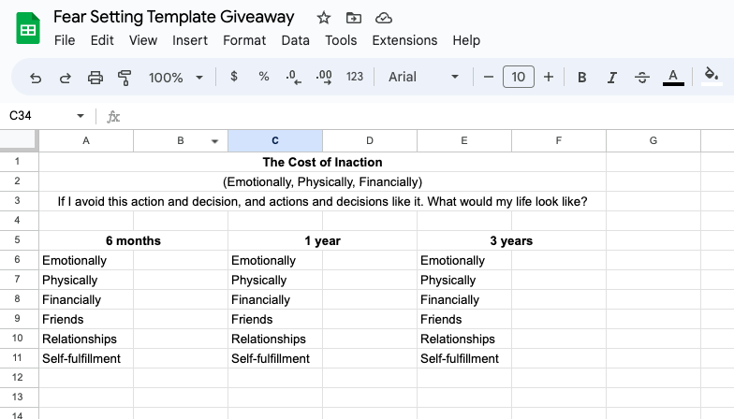Viewport: 734px width, 419px height.
Task: Activate the paint format roller
Action: [125, 78]
